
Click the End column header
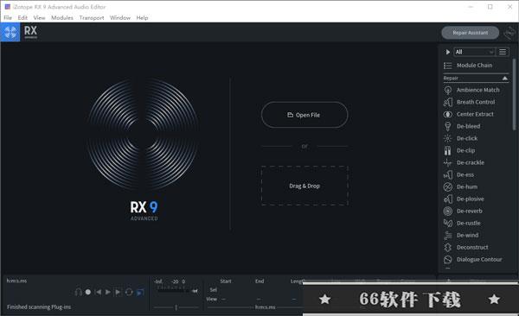pyautogui.click(x=259, y=281)
